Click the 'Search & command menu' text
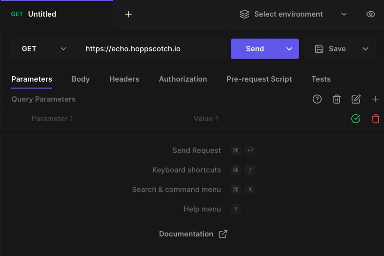 click(x=176, y=190)
